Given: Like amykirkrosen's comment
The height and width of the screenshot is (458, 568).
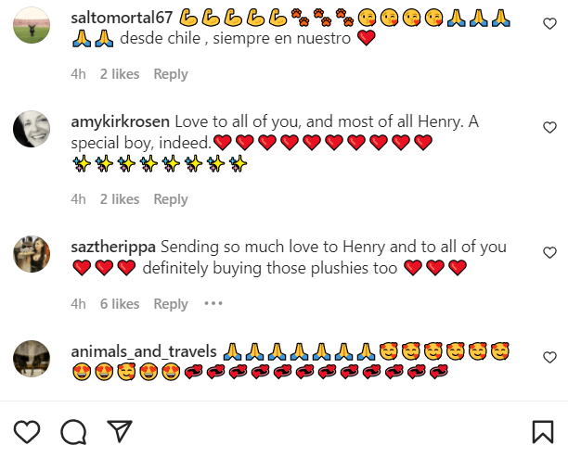Looking at the screenshot, I should (x=549, y=126).
